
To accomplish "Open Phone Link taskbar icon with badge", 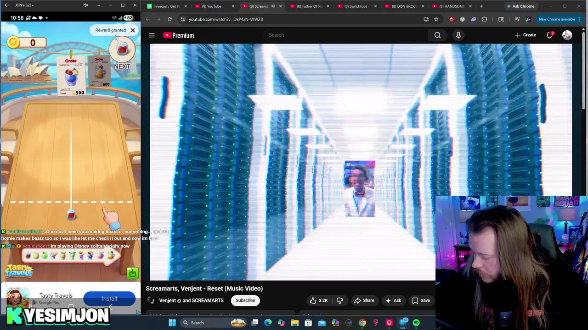I will (x=403, y=323).
